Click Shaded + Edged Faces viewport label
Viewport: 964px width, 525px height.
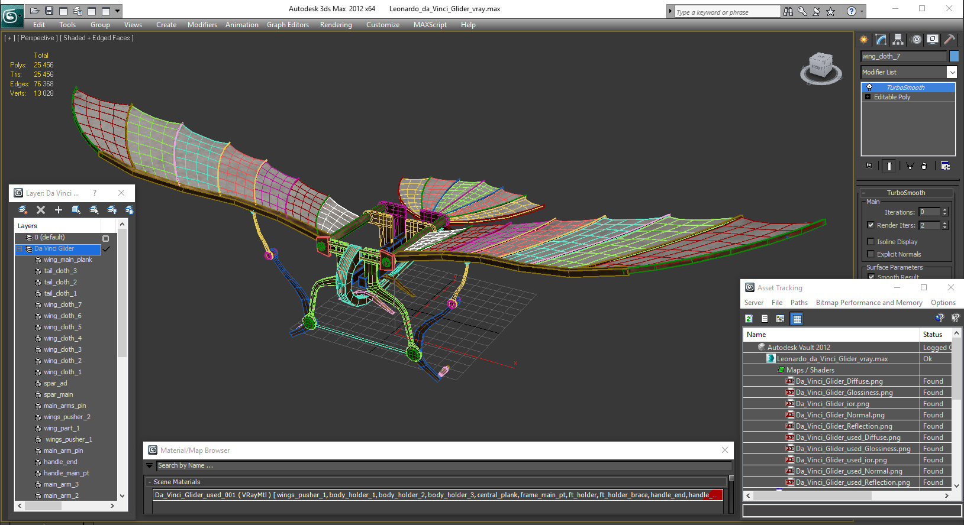click(x=98, y=38)
